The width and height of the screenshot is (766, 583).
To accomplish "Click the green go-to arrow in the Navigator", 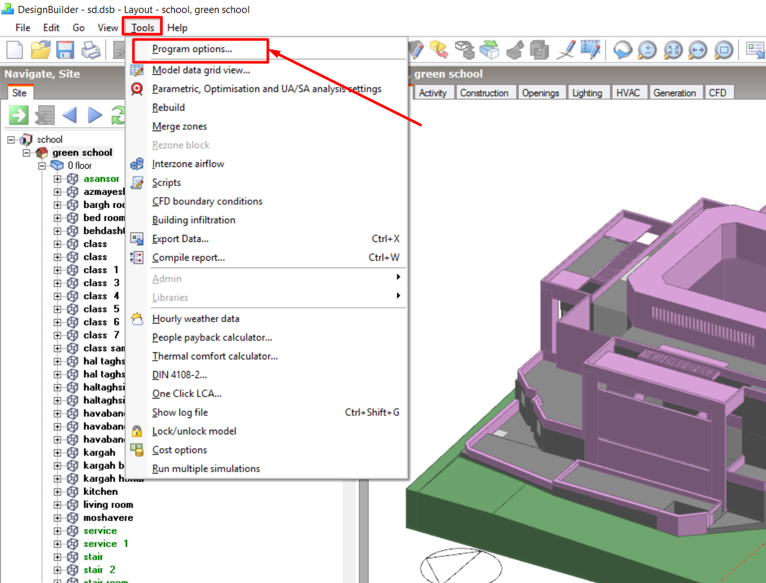I will coord(18,115).
